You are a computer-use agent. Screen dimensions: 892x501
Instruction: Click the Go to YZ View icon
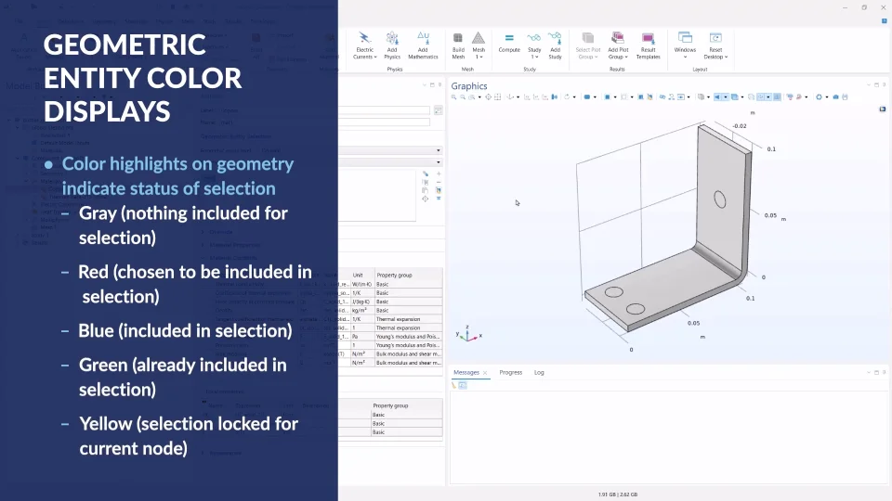(536, 97)
